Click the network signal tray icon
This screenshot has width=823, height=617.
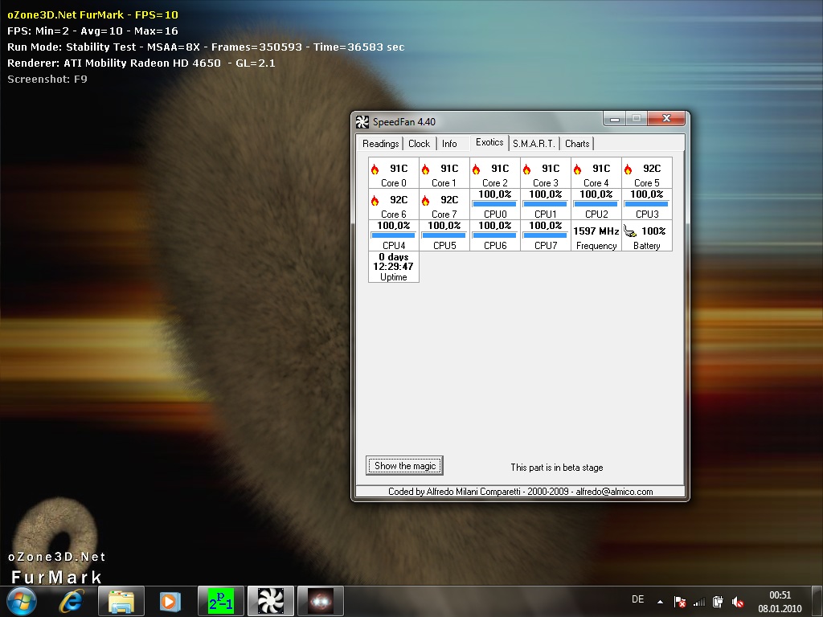pyautogui.click(x=699, y=603)
